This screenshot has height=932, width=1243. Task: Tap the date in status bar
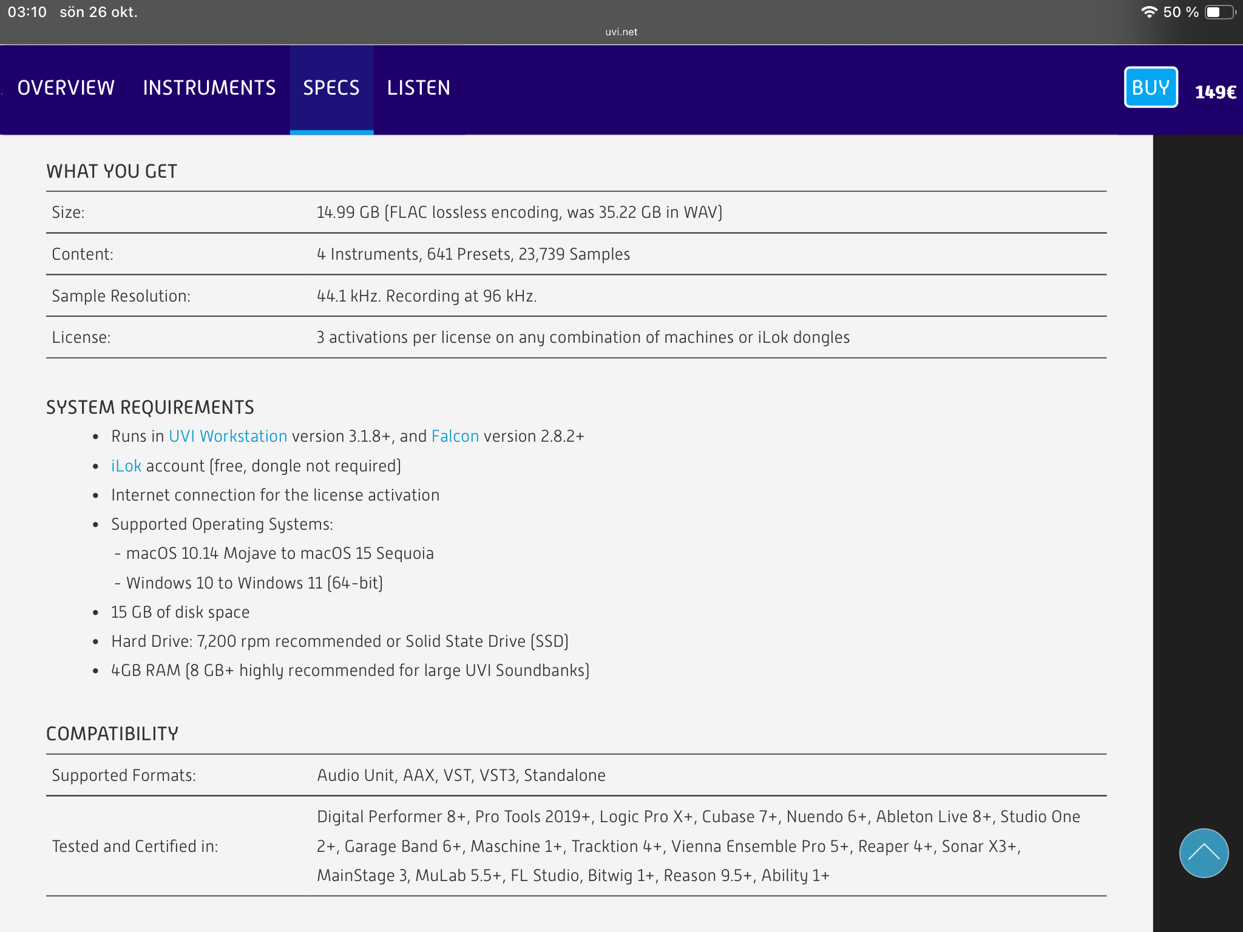[x=98, y=12]
